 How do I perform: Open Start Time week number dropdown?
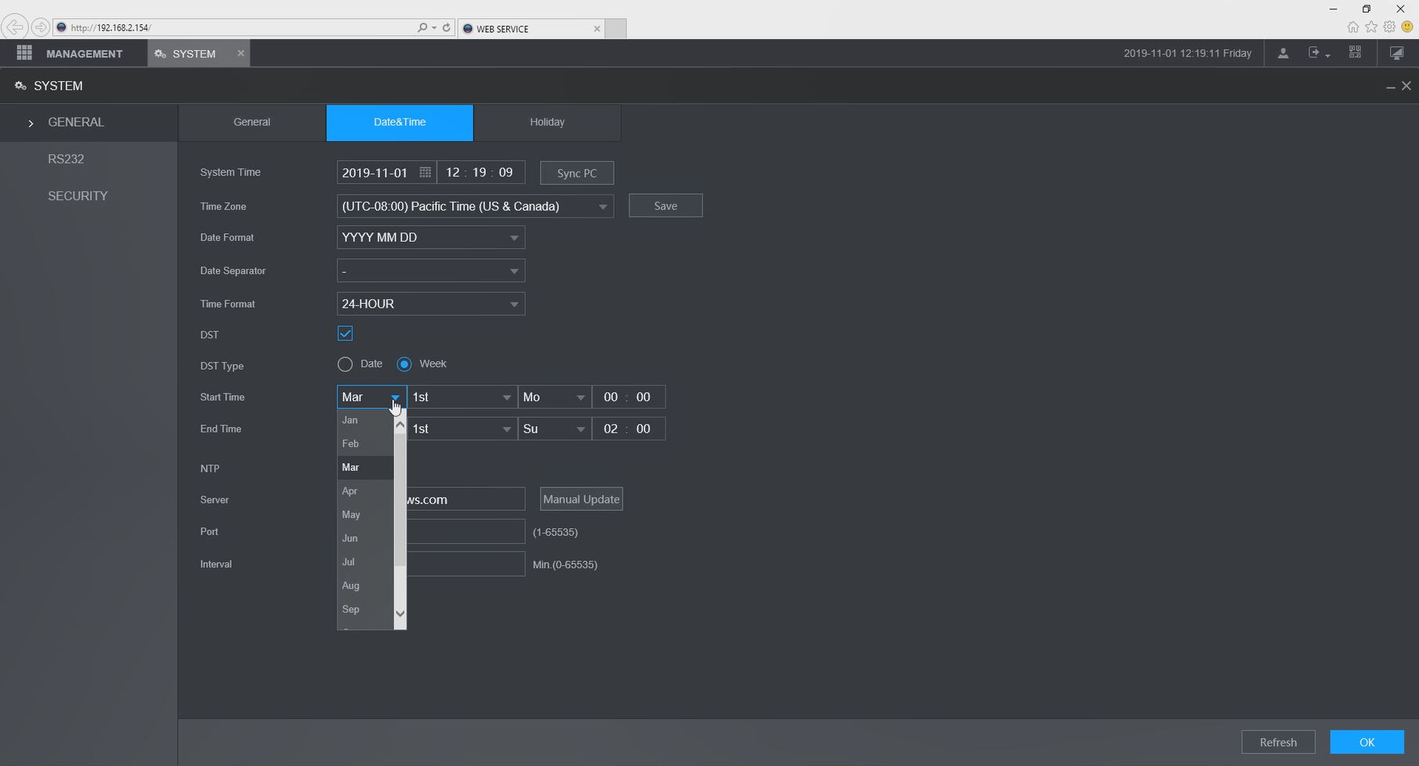pyautogui.click(x=462, y=397)
